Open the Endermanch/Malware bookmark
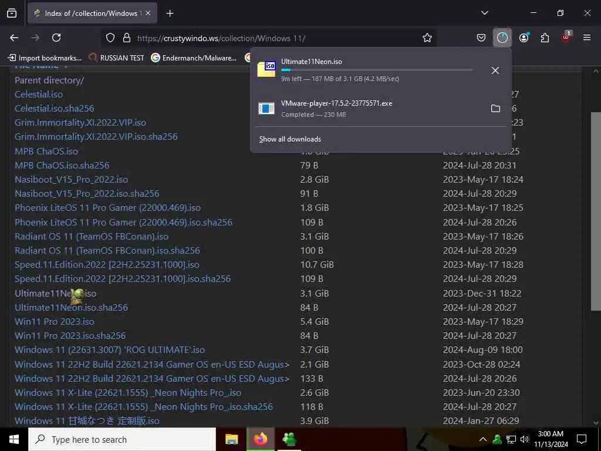601x451 pixels. 194,58
